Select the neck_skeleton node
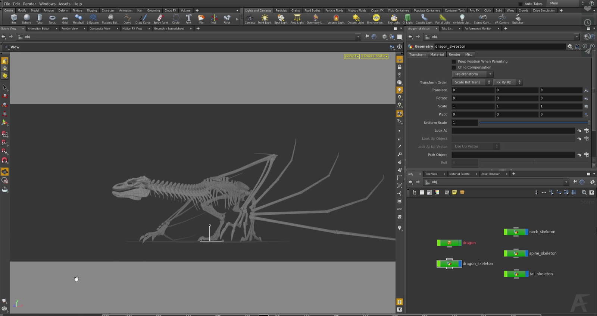The width and height of the screenshot is (597, 316). pyautogui.click(x=516, y=232)
